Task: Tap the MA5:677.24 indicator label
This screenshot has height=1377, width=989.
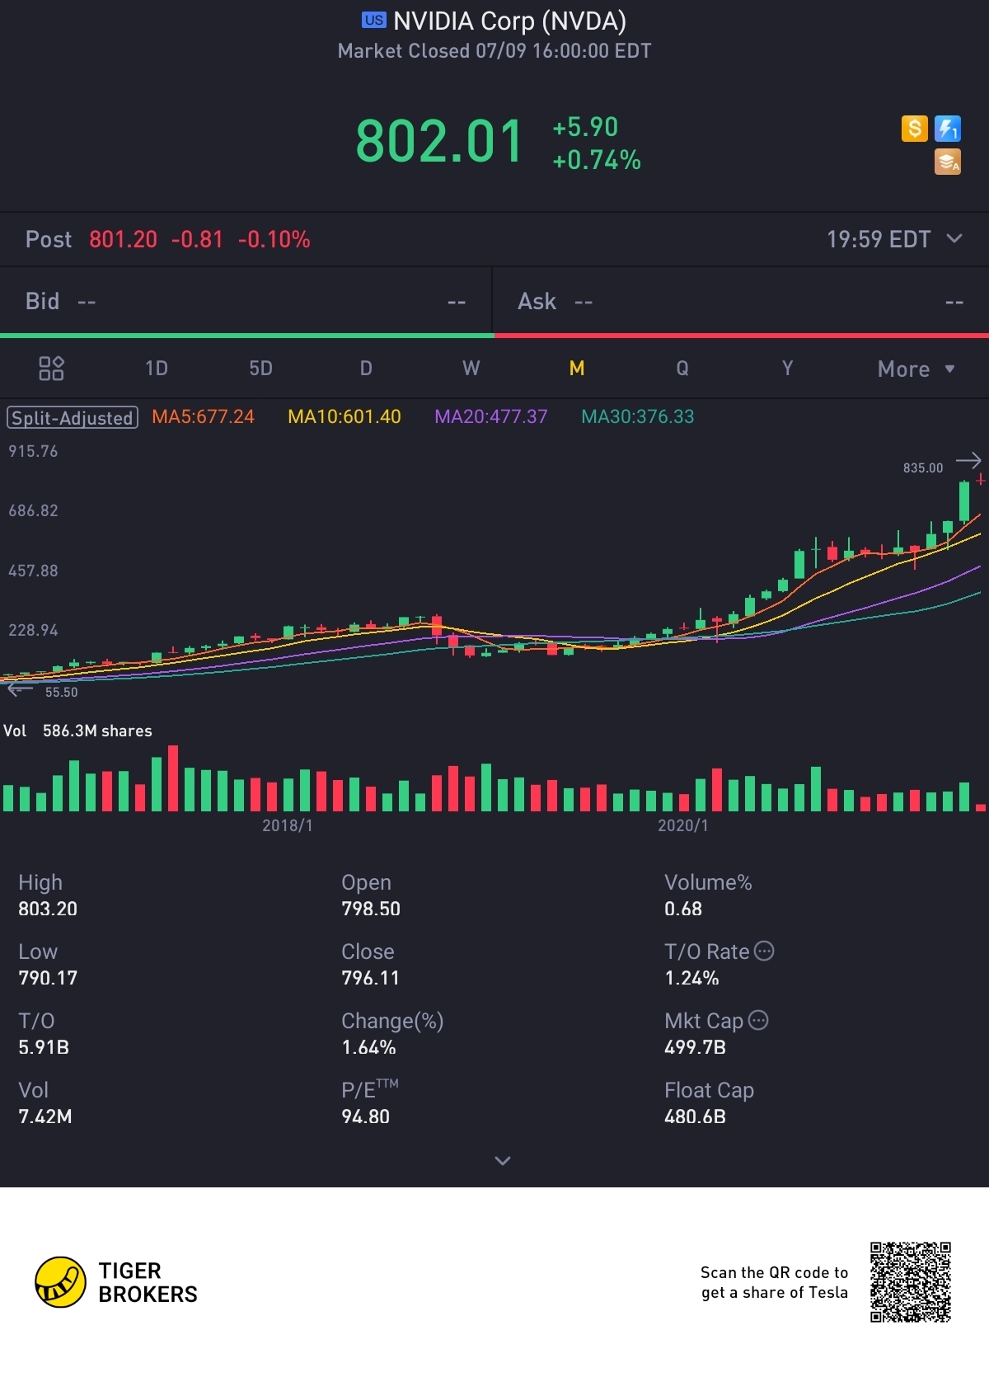Action: [x=203, y=416]
